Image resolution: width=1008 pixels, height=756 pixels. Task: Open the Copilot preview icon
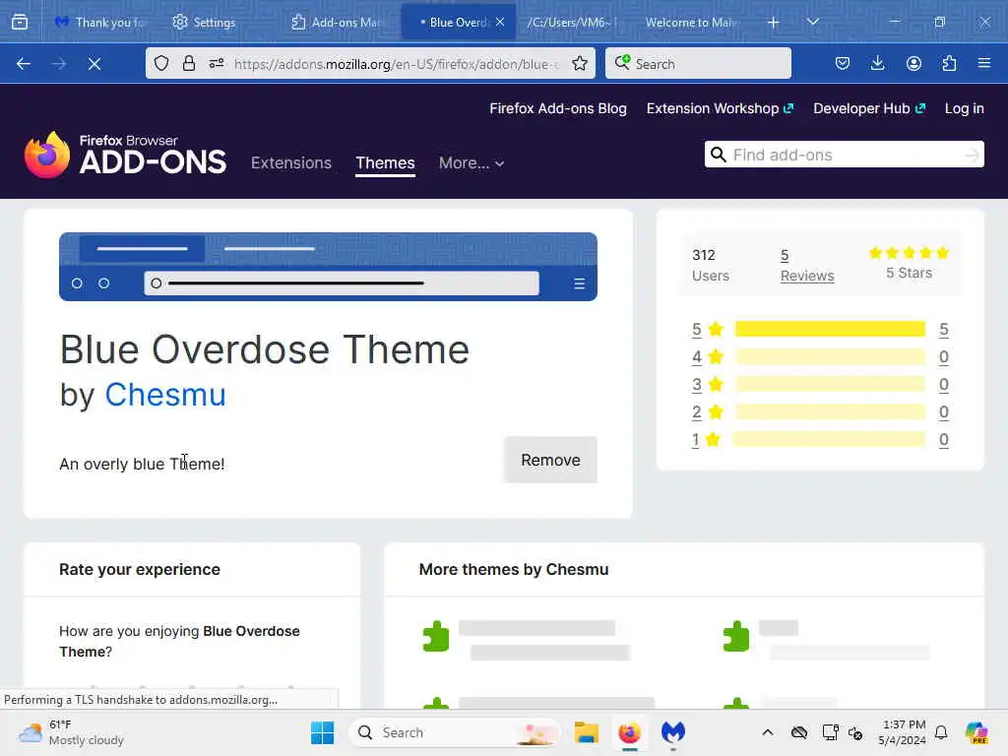(976, 732)
